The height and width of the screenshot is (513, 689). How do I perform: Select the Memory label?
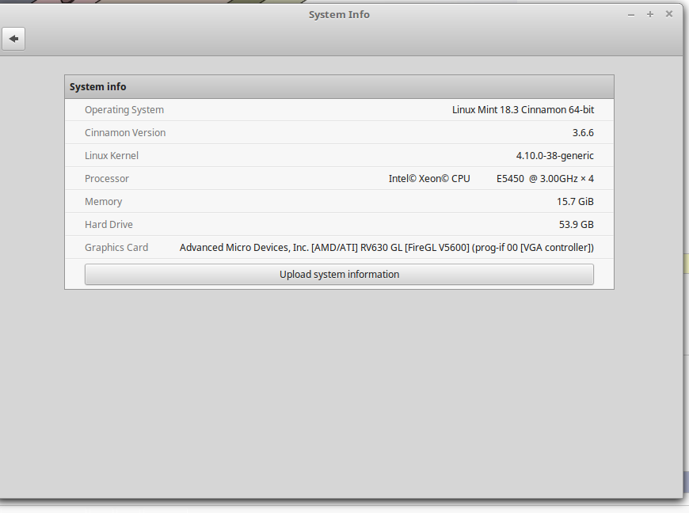(x=104, y=202)
